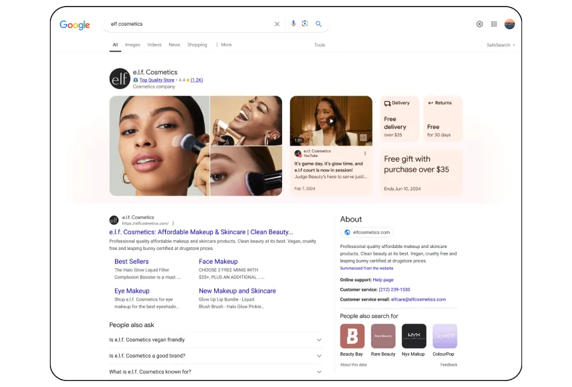Start voice search with microphone icon
Image resolution: width=572 pixels, height=387 pixels.
click(293, 24)
